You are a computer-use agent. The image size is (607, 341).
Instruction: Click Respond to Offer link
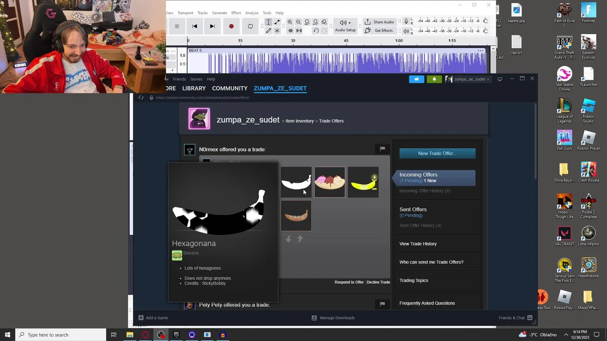349,282
